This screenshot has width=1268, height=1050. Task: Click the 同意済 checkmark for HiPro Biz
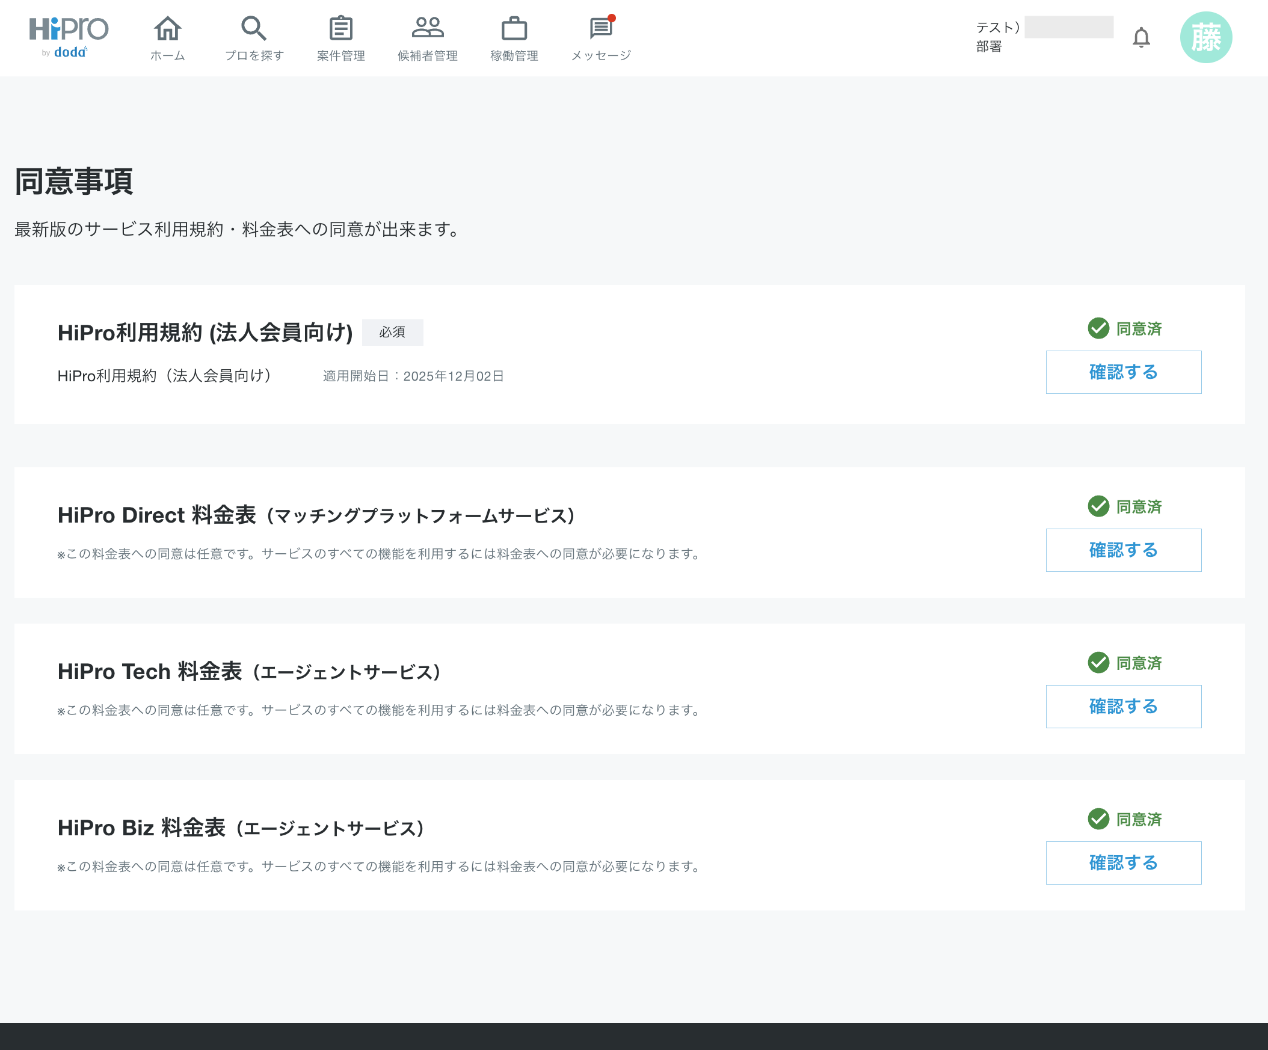[x=1098, y=819]
